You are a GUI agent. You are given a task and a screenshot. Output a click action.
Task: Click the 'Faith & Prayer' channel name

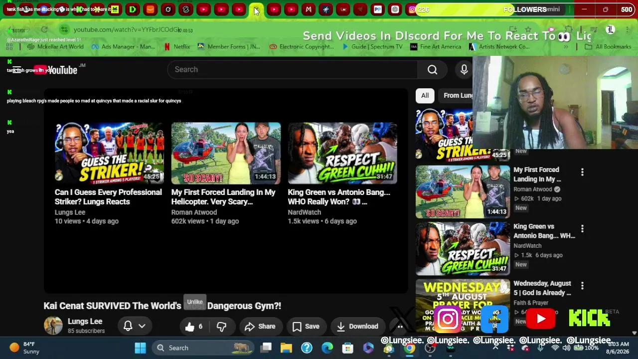point(531,303)
